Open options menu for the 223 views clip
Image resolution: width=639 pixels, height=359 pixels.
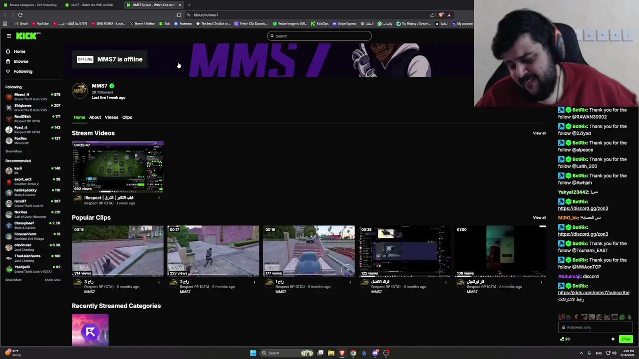click(x=254, y=282)
